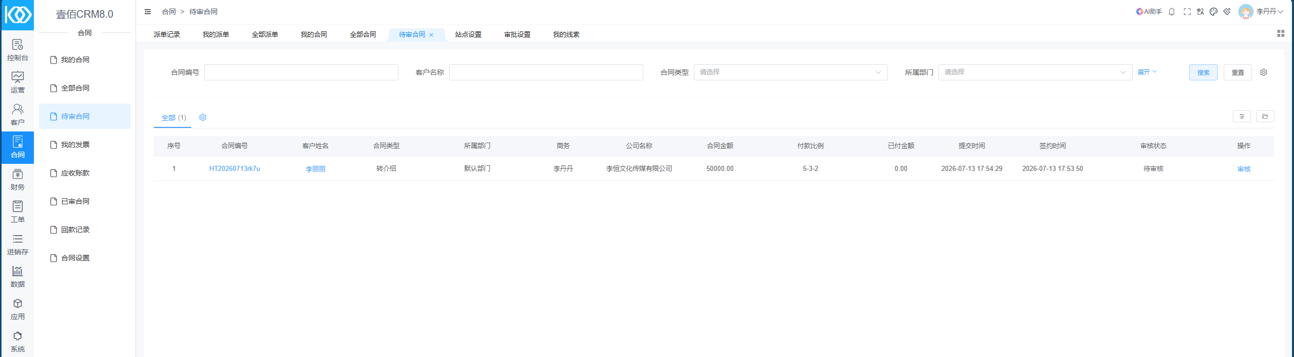Focus the 客户名称 input field
The width and height of the screenshot is (1294, 357).
click(546, 72)
